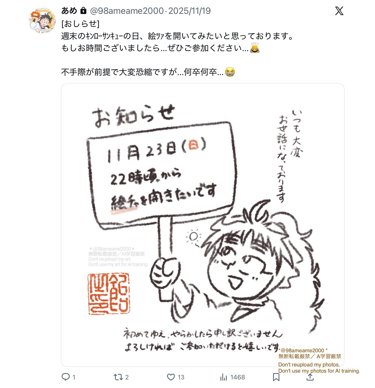Image resolution: width=375 pixels, height=388 pixels.
Task: Open the あめ display name
Action: (x=69, y=11)
